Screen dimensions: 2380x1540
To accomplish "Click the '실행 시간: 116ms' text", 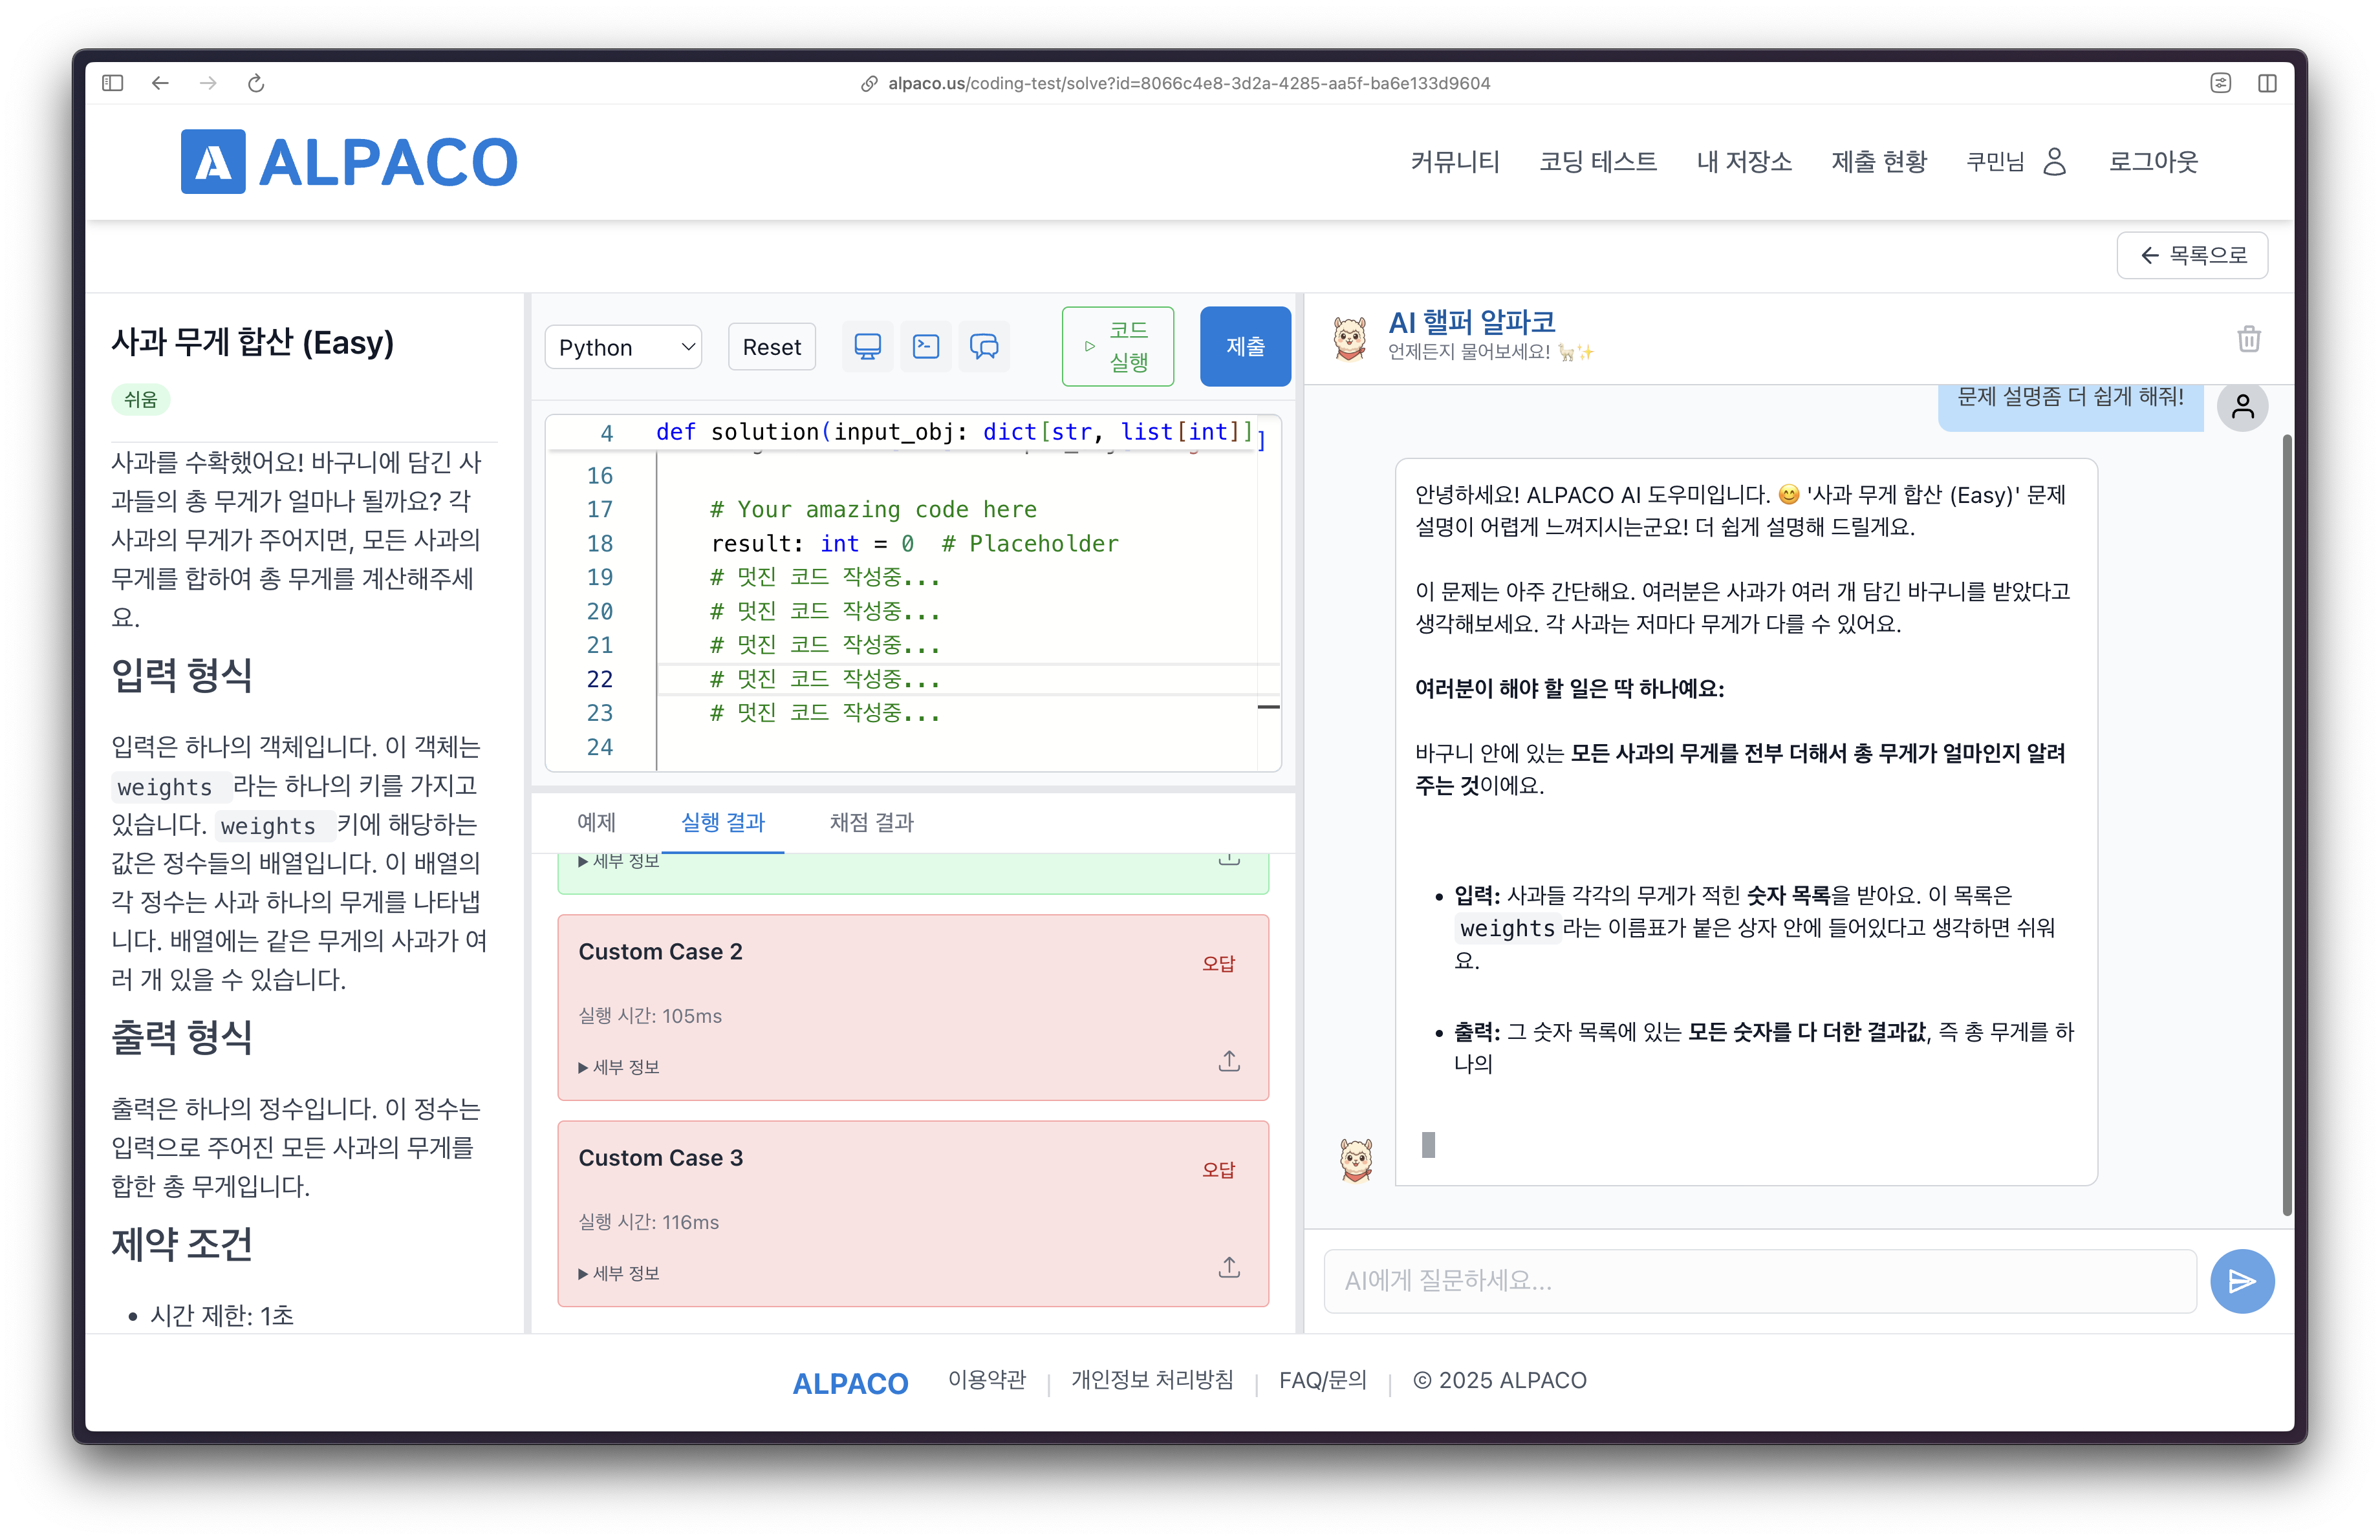I will tap(649, 1222).
